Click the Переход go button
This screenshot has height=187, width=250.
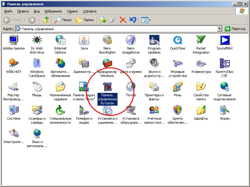pos(236,29)
